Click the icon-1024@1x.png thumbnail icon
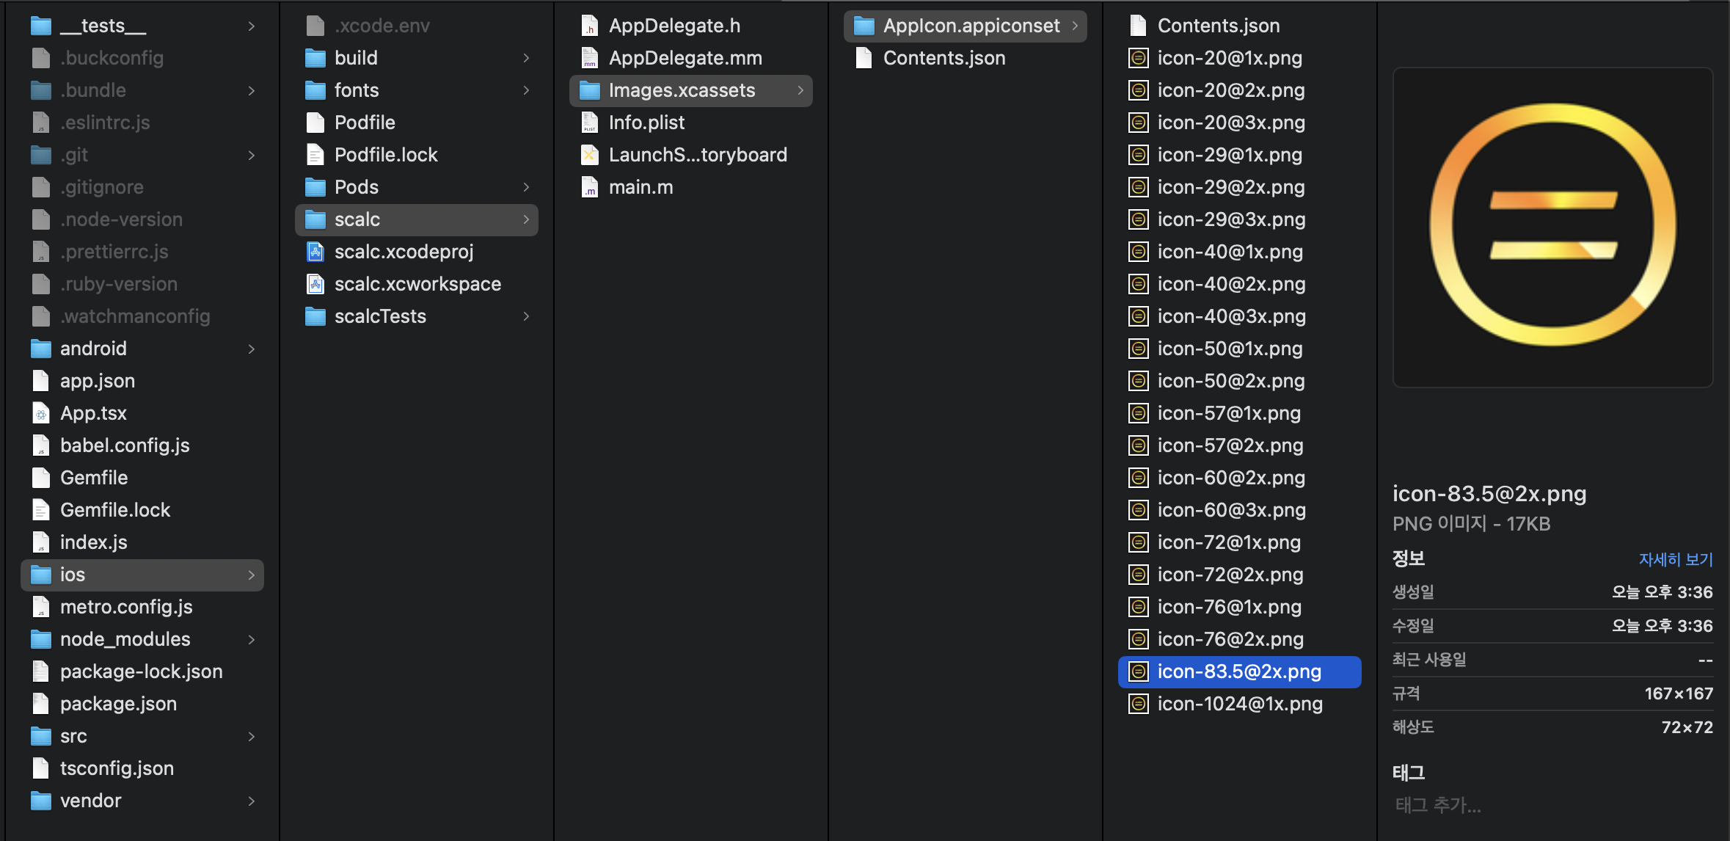The width and height of the screenshot is (1730, 841). coord(1138,704)
